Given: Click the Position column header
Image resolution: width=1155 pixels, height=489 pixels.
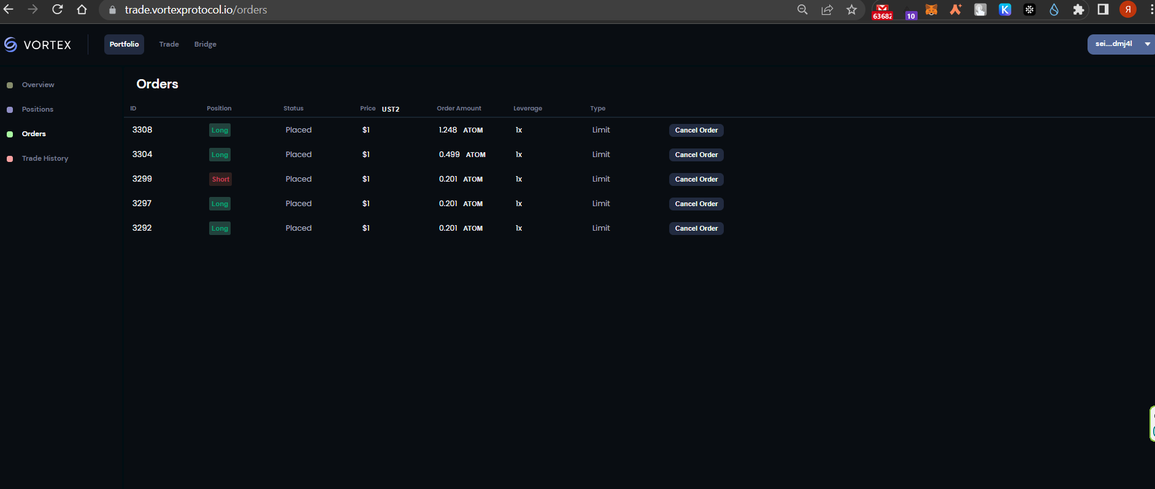Looking at the screenshot, I should (x=219, y=109).
